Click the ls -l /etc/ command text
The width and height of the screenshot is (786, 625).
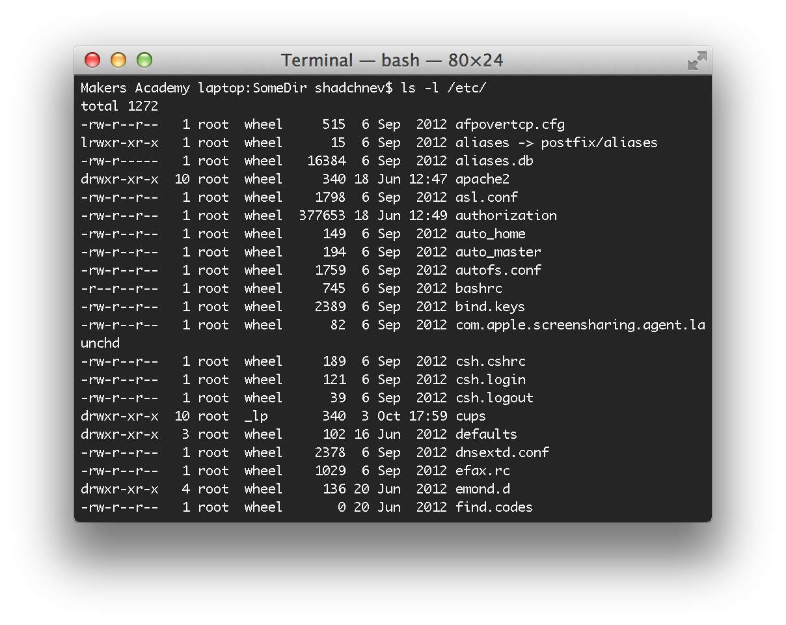(x=443, y=88)
